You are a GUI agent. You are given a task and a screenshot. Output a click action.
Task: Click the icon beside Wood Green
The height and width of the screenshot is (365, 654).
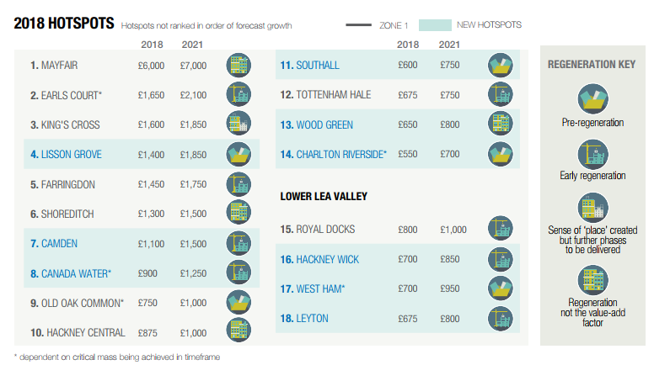(x=501, y=124)
